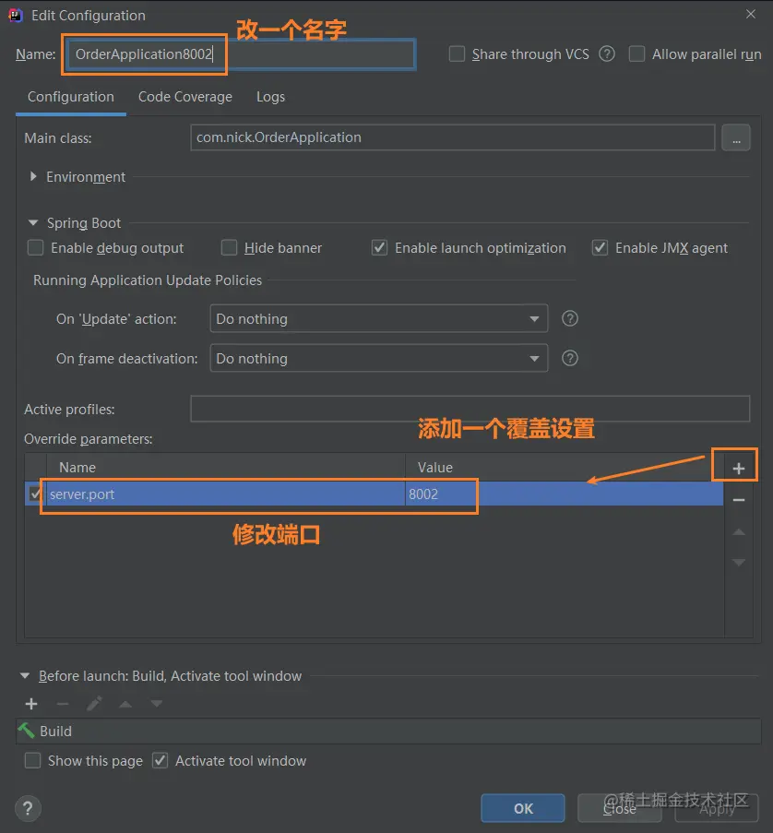Add override parameter with plus icon
The image size is (773, 833).
click(x=738, y=468)
